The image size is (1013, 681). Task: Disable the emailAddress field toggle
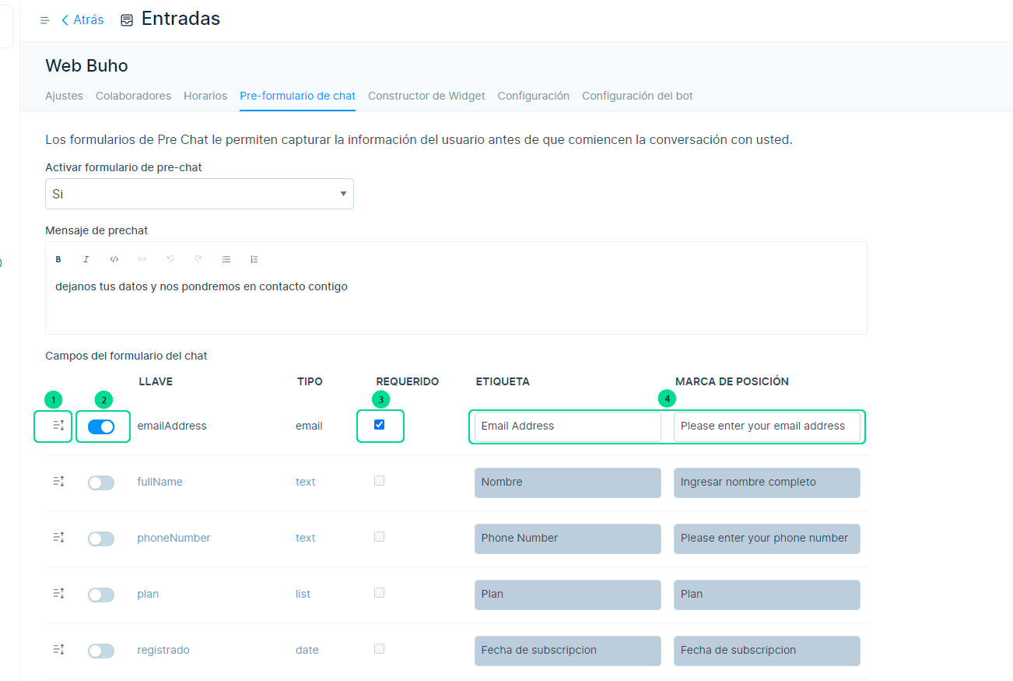pyautogui.click(x=101, y=427)
